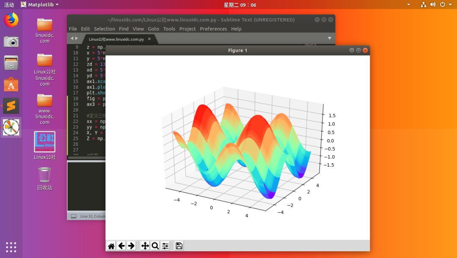Click the code line starting with 'zd ='
Viewport: 457px width, 258px height.
click(96, 64)
